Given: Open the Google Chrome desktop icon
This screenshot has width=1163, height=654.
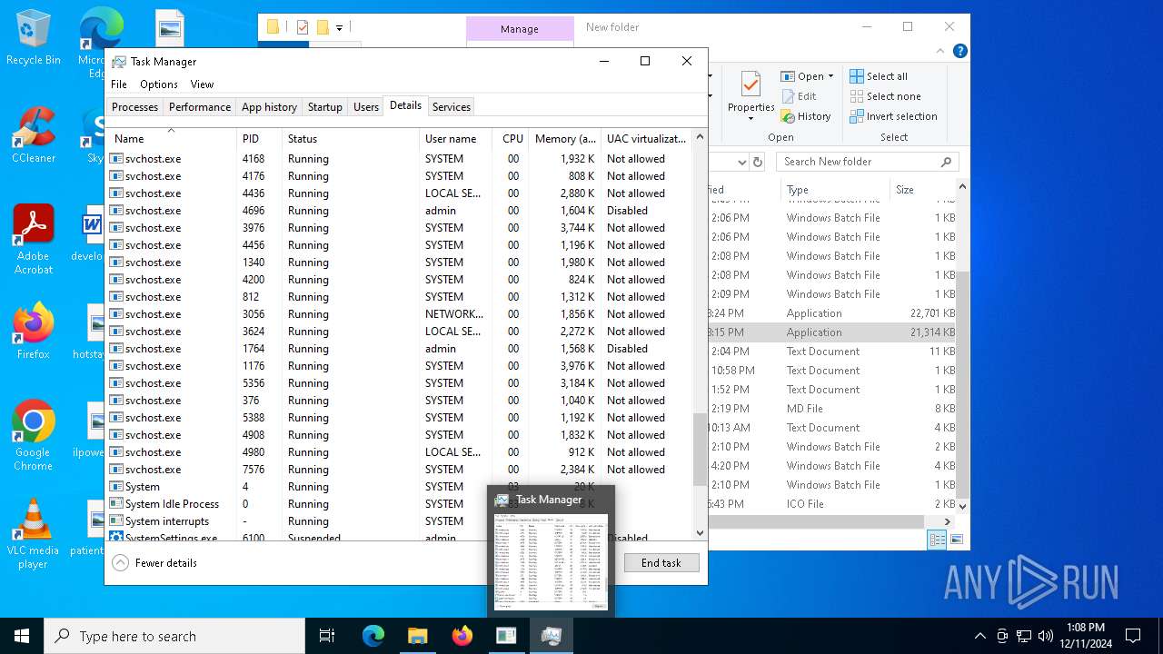Looking at the screenshot, I should pyautogui.click(x=34, y=435).
